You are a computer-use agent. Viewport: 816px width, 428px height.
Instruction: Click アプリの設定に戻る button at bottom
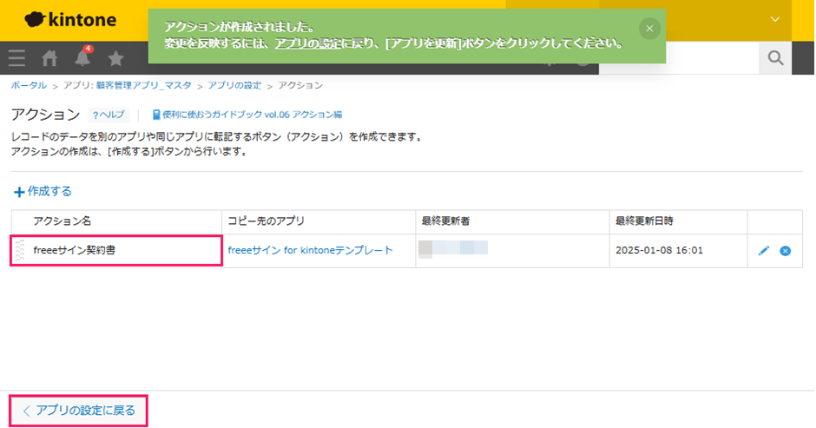coord(79,411)
